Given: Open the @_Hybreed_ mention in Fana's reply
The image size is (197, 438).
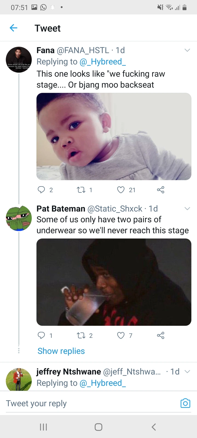Looking at the screenshot, I should tap(103, 62).
